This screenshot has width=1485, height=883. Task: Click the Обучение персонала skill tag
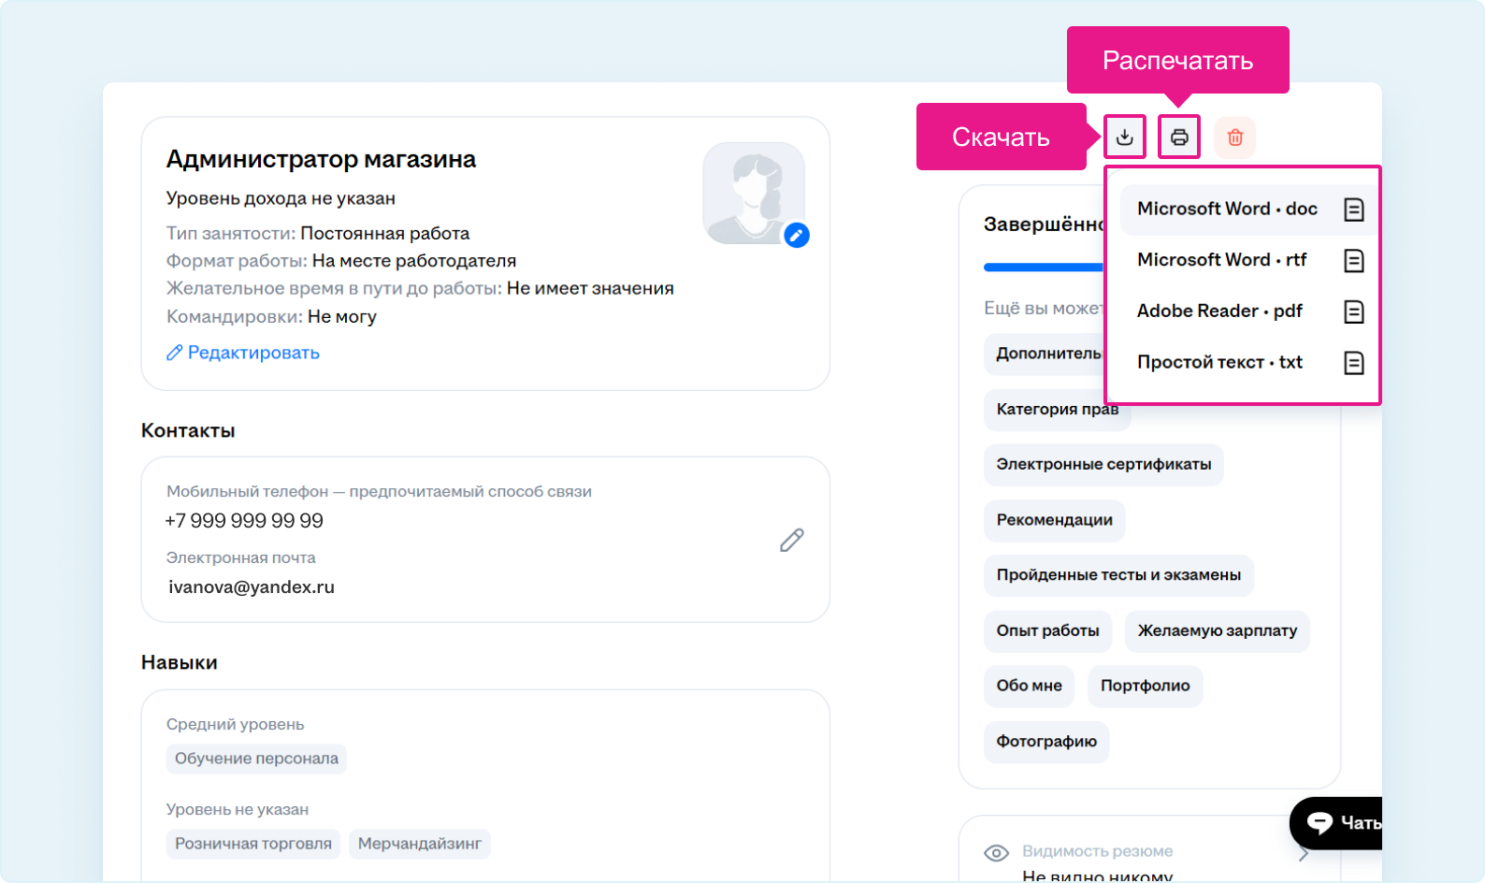tap(256, 759)
